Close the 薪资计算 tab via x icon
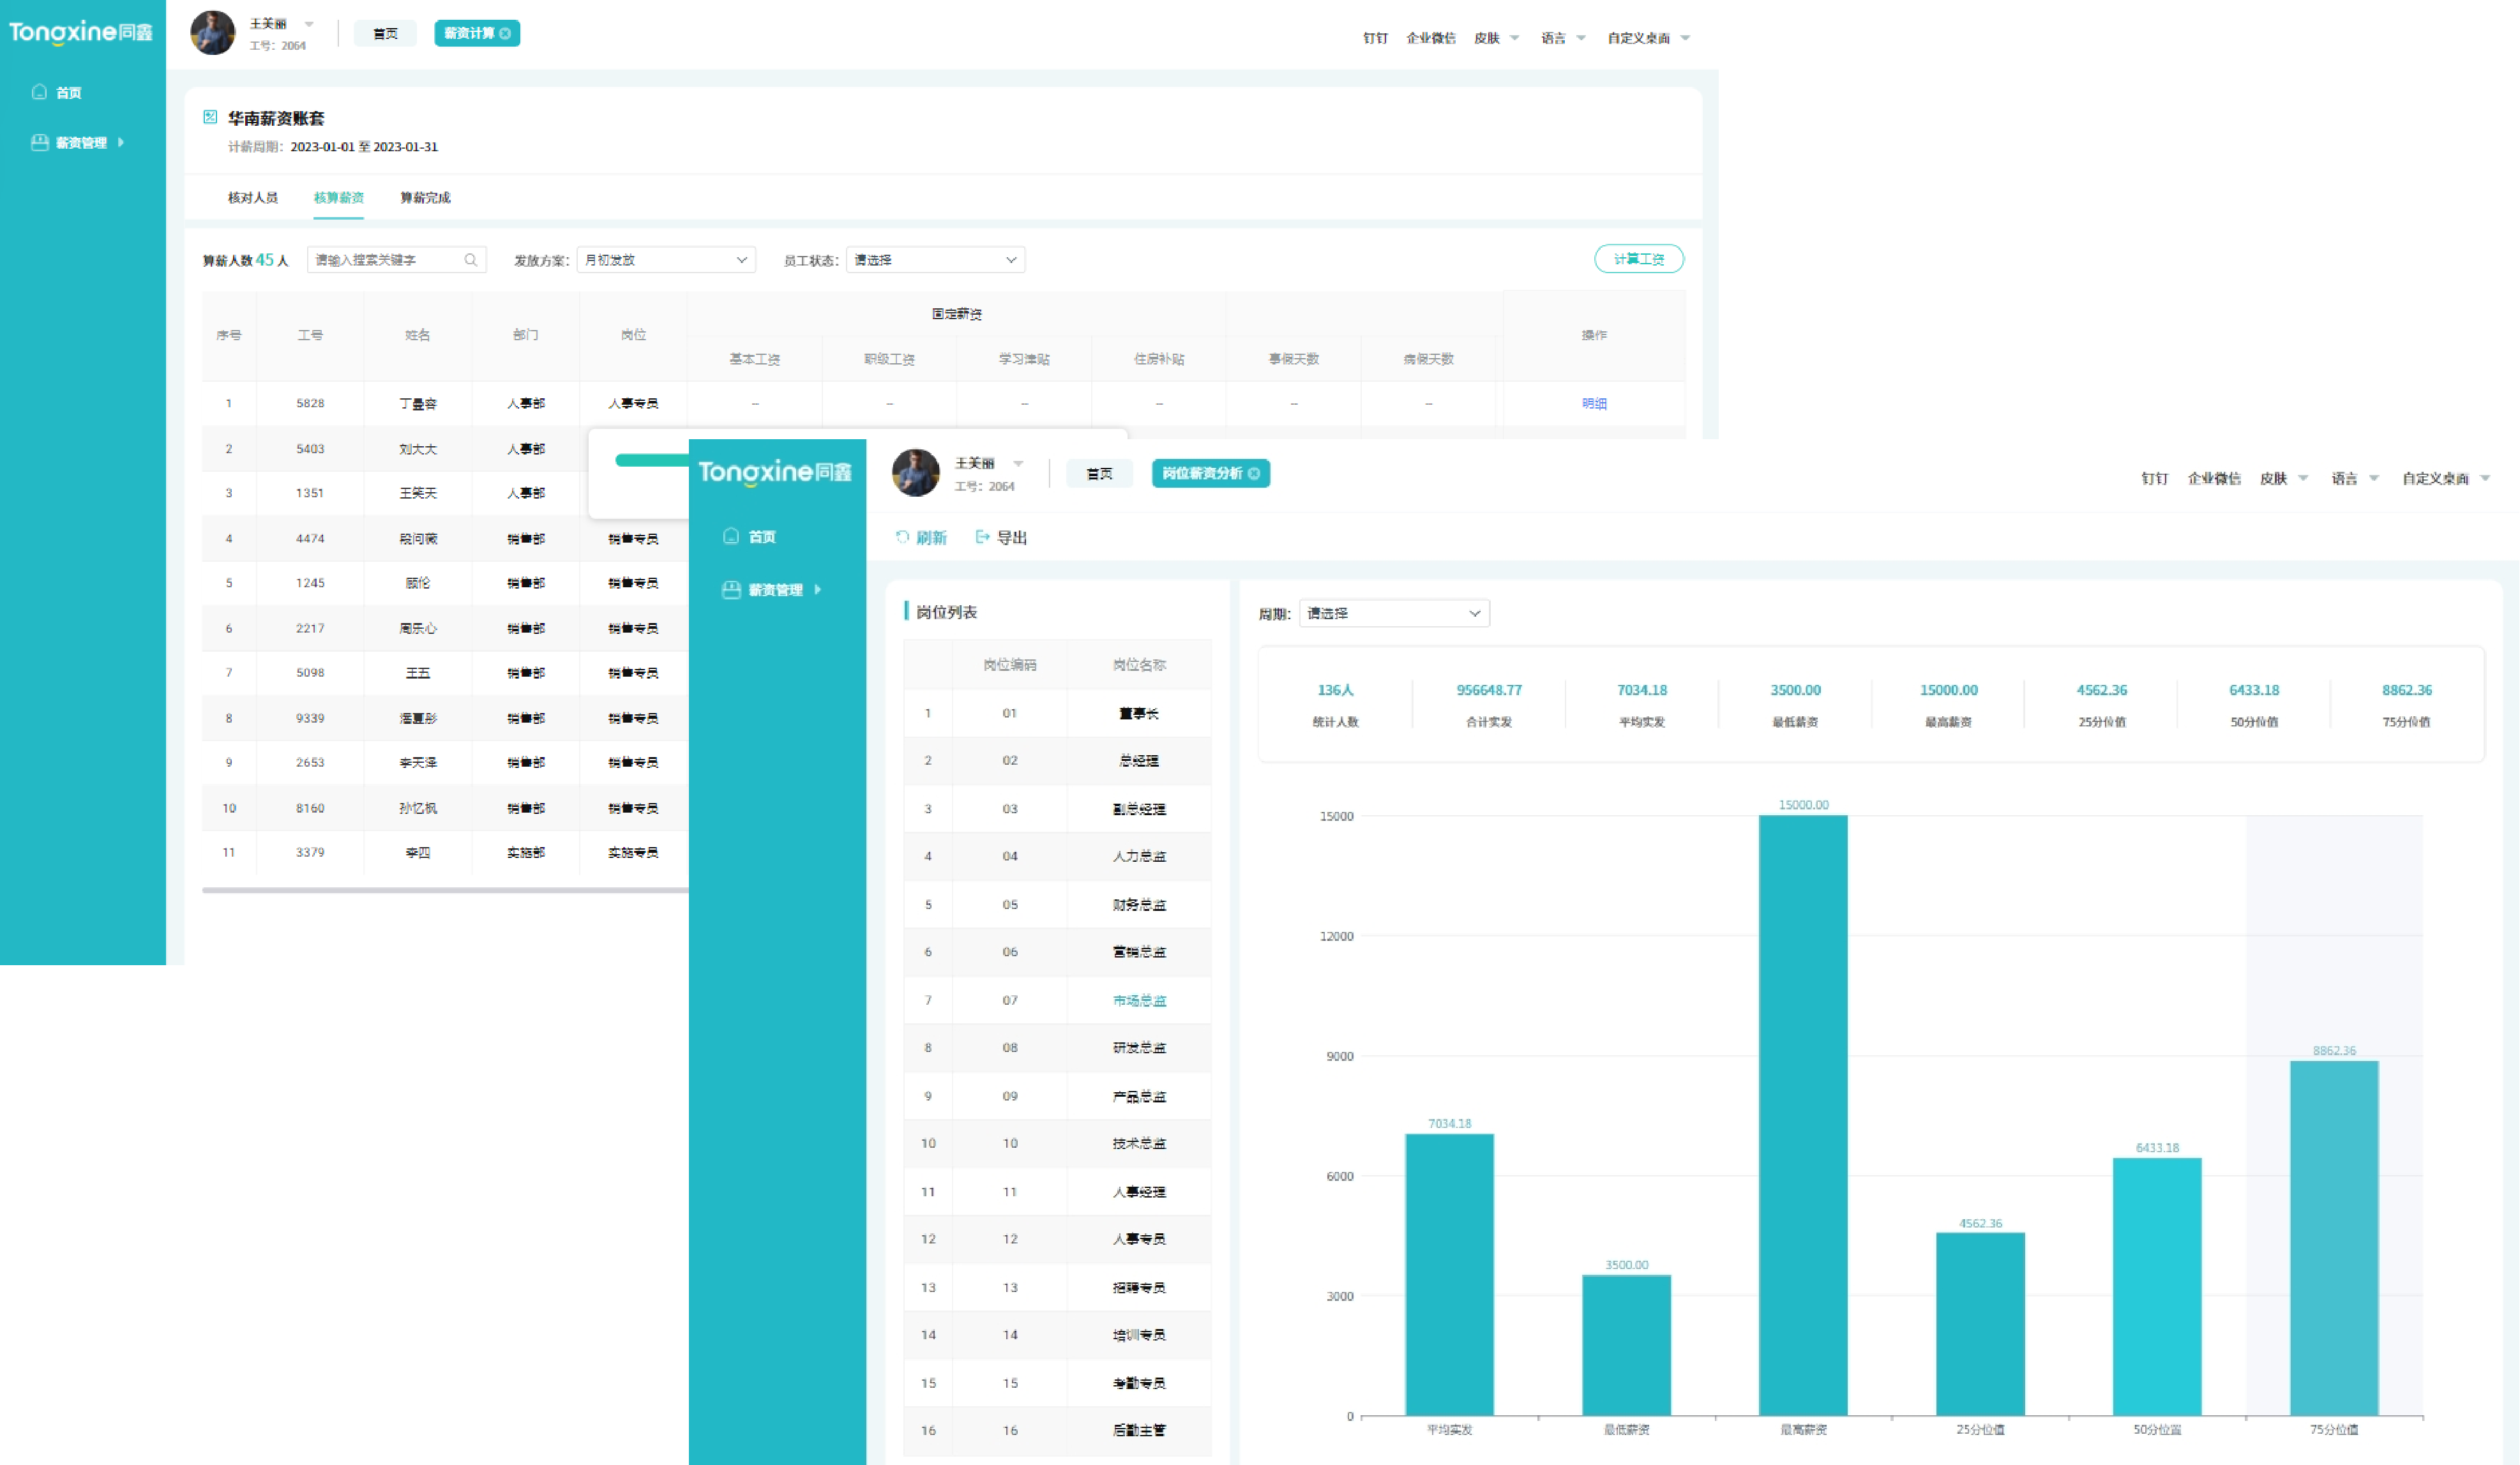Image resolution: width=2520 pixels, height=1465 pixels. tap(506, 33)
